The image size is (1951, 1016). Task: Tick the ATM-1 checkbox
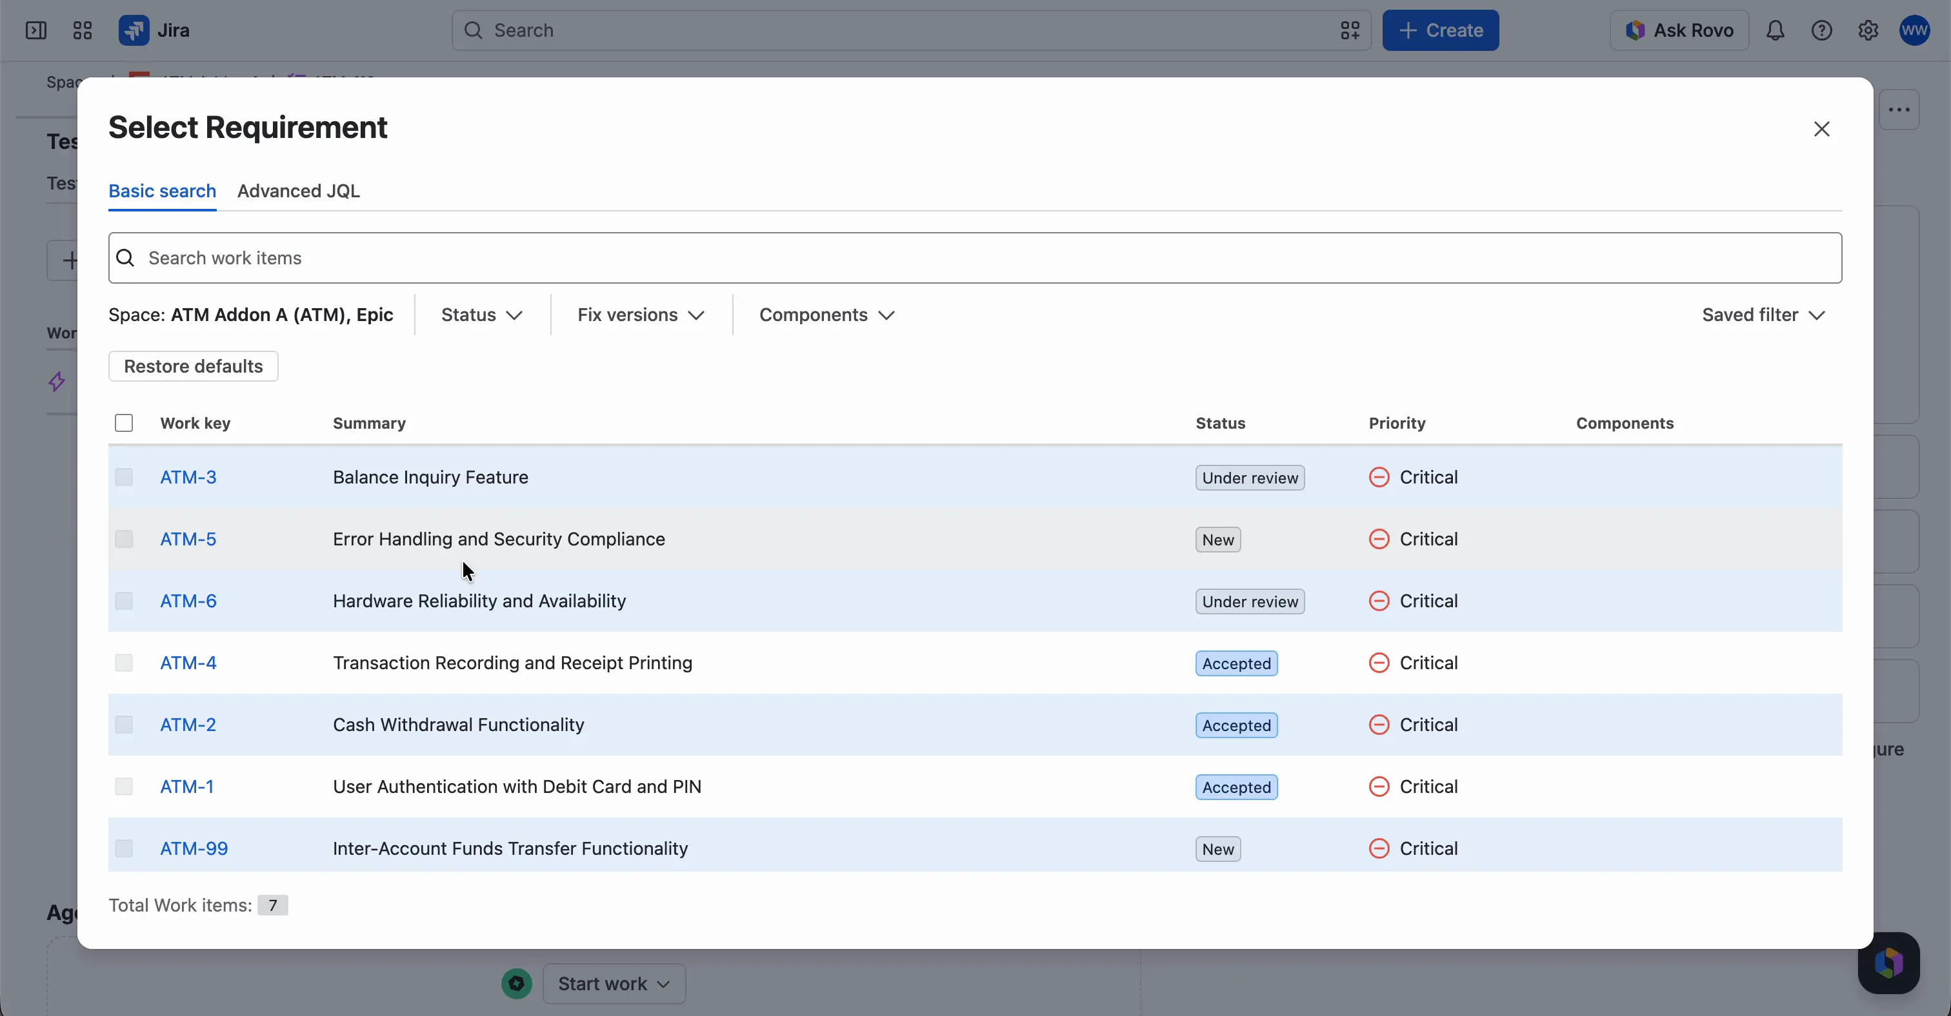coord(123,786)
